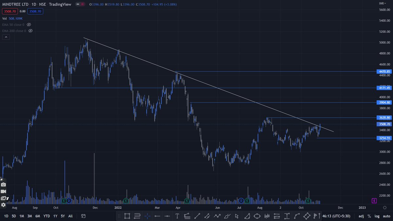
Task: Toggle auto scale mode
Action: pos(386,216)
